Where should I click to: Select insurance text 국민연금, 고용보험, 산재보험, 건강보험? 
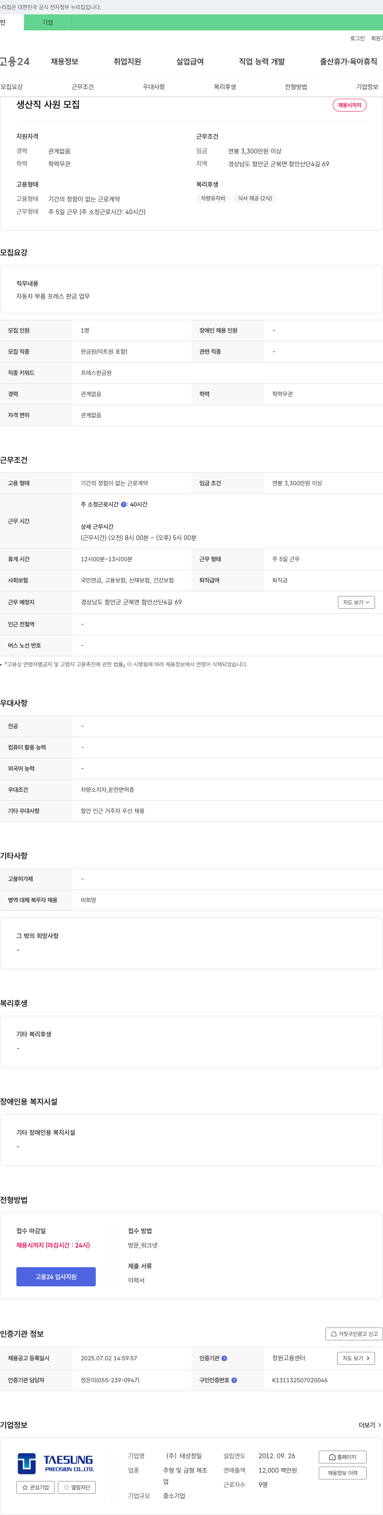coord(127,580)
